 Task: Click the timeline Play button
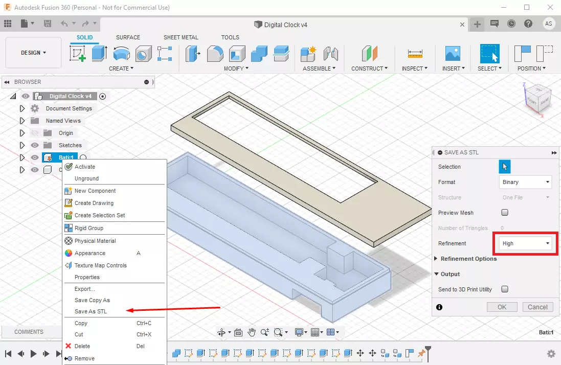(33, 354)
